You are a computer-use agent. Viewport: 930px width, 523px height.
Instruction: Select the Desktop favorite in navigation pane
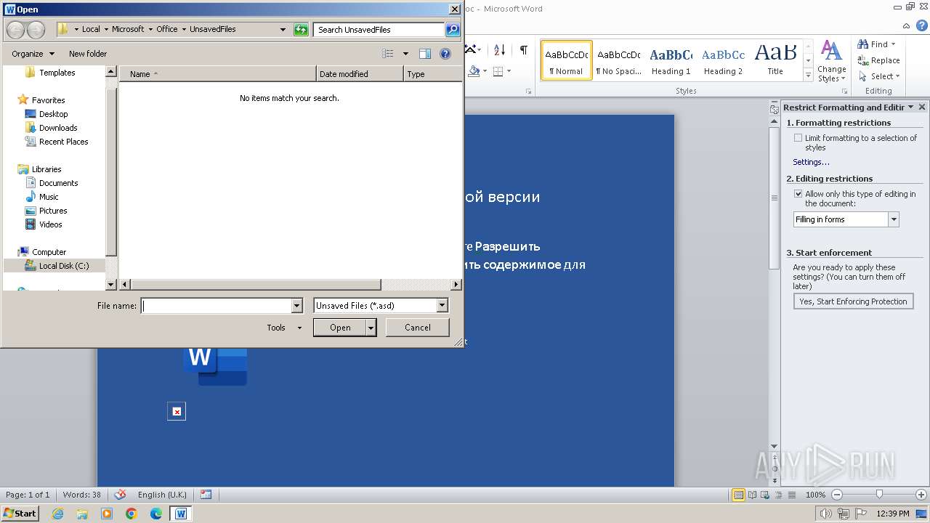(x=53, y=114)
